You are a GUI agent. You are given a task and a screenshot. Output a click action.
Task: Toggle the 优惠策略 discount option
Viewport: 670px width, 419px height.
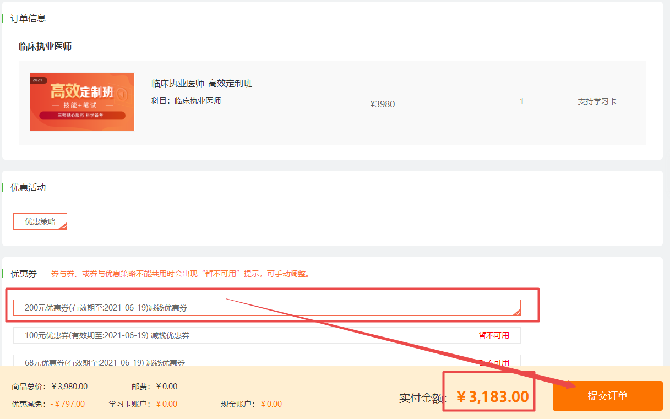click(x=40, y=221)
